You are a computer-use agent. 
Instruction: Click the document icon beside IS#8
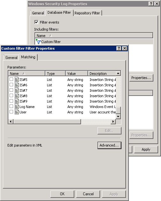[17, 96]
